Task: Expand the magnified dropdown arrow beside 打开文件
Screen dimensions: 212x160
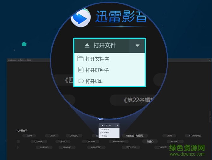Action: 137,46
